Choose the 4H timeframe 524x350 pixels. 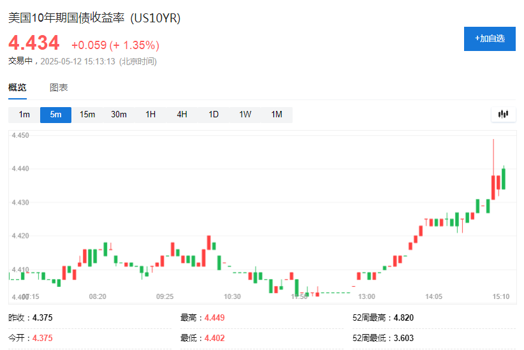tap(182, 115)
